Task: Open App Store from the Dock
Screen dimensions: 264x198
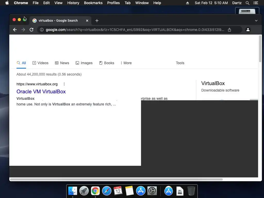Action: click(x=141, y=191)
